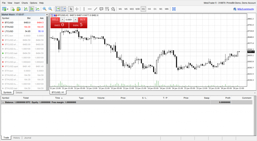This screenshot has height=141, width=257.
Task: Switch to the Trade tab
Action: [x=6, y=137]
